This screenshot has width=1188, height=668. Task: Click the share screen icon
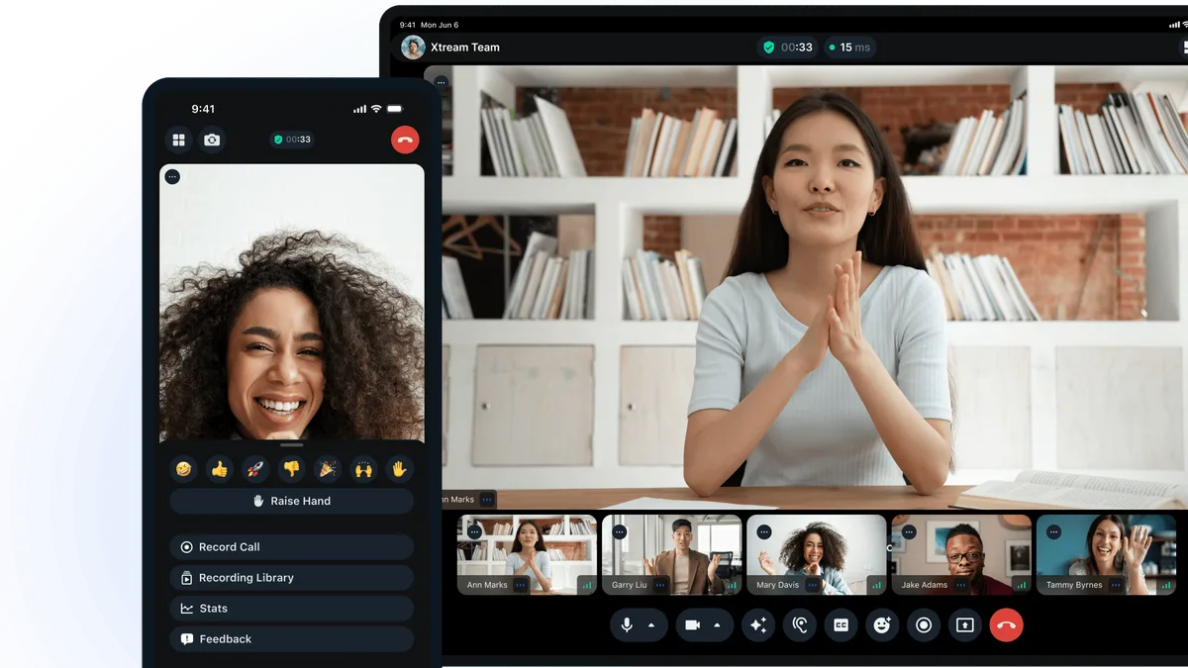[x=964, y=625]
